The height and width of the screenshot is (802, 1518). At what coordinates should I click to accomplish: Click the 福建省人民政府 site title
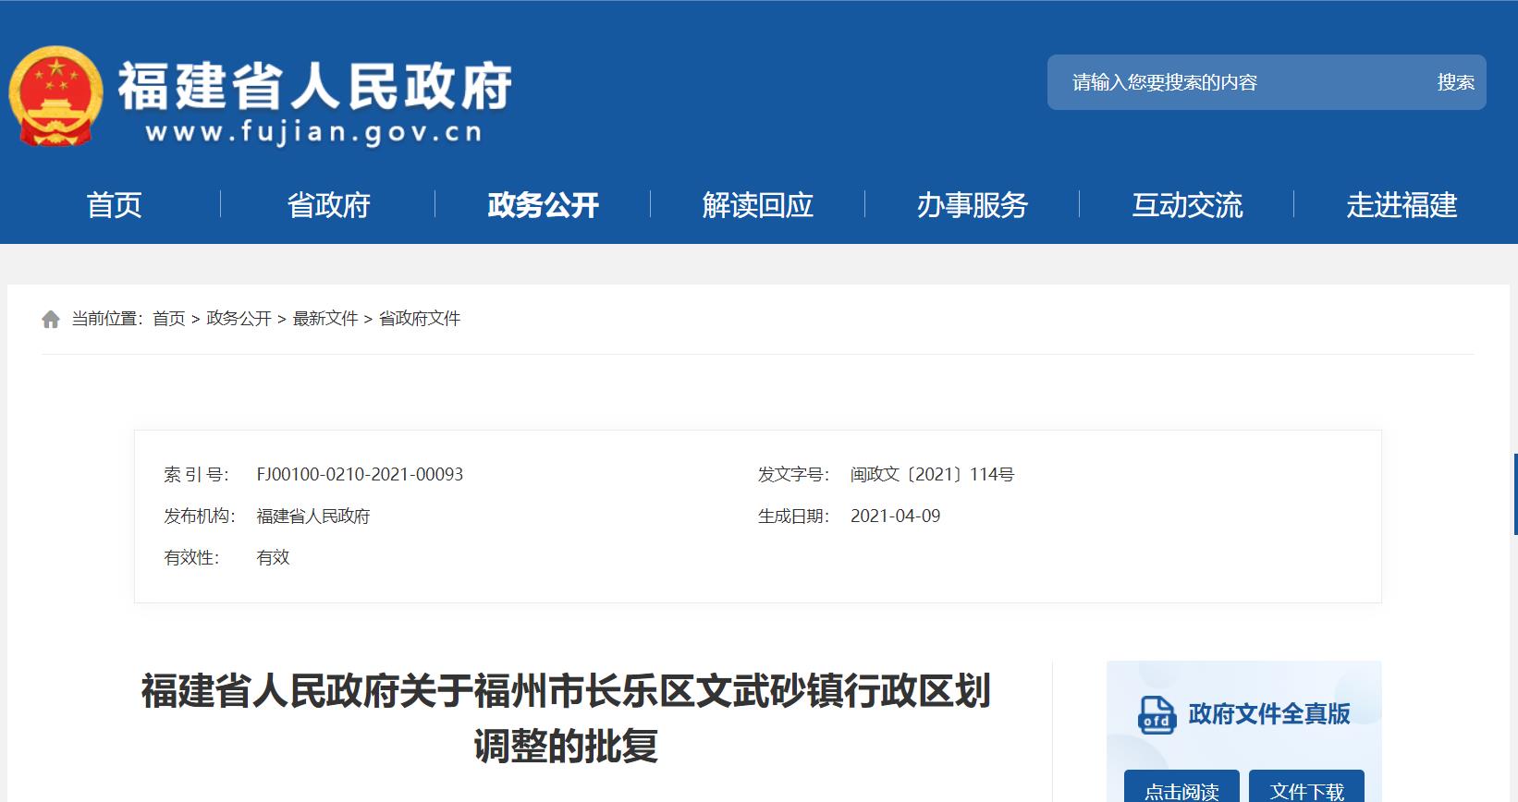click(315, 87)
